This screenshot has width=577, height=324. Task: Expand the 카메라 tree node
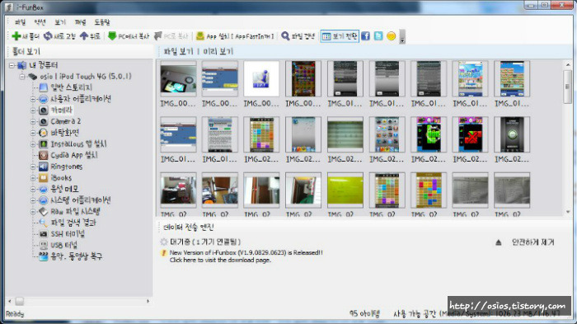tap(33, 110)
